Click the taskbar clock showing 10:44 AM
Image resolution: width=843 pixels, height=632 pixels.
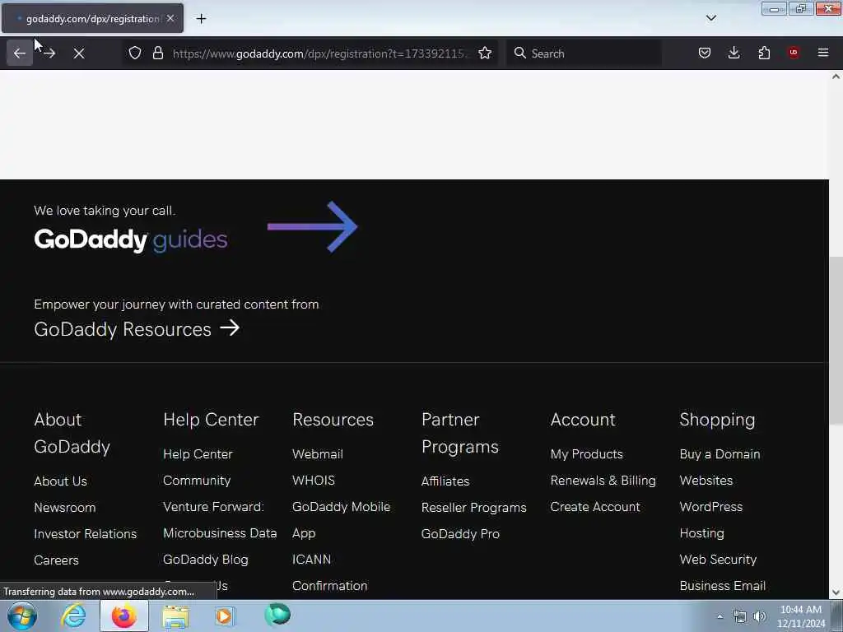(x=800, y=616)
